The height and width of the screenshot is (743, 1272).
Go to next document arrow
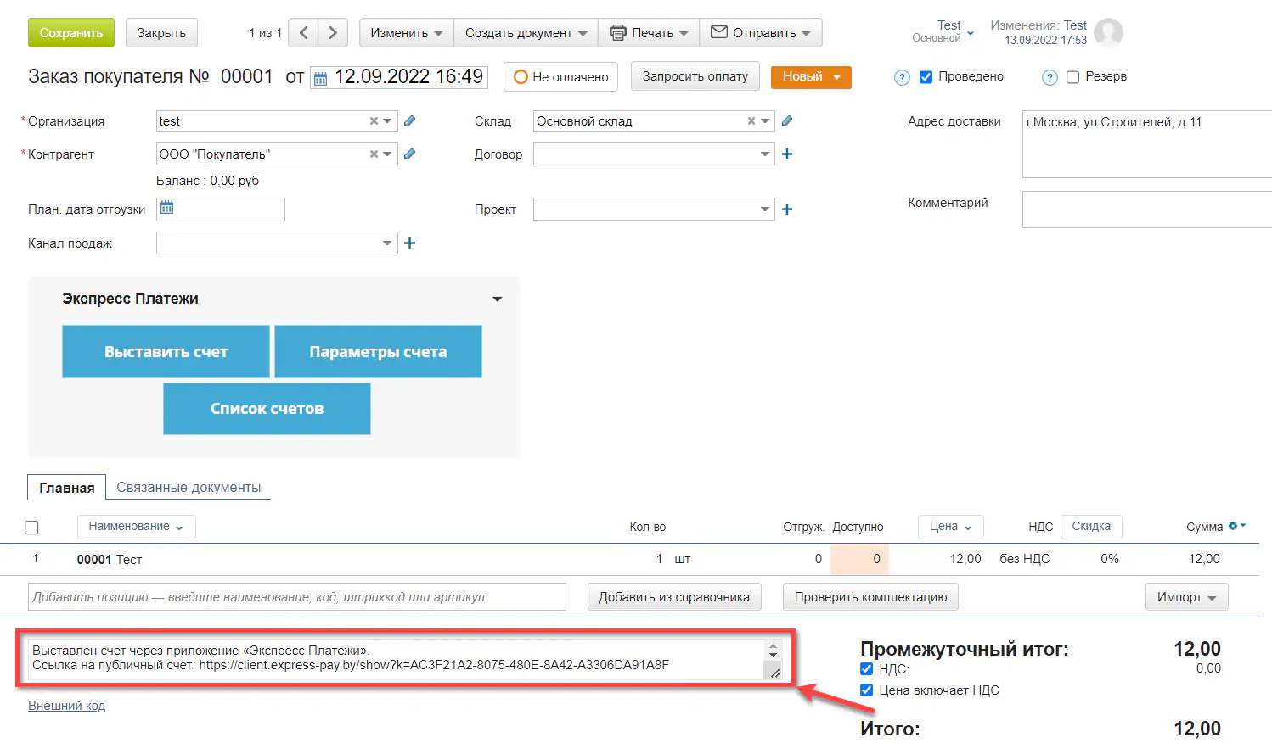point(333,33)
